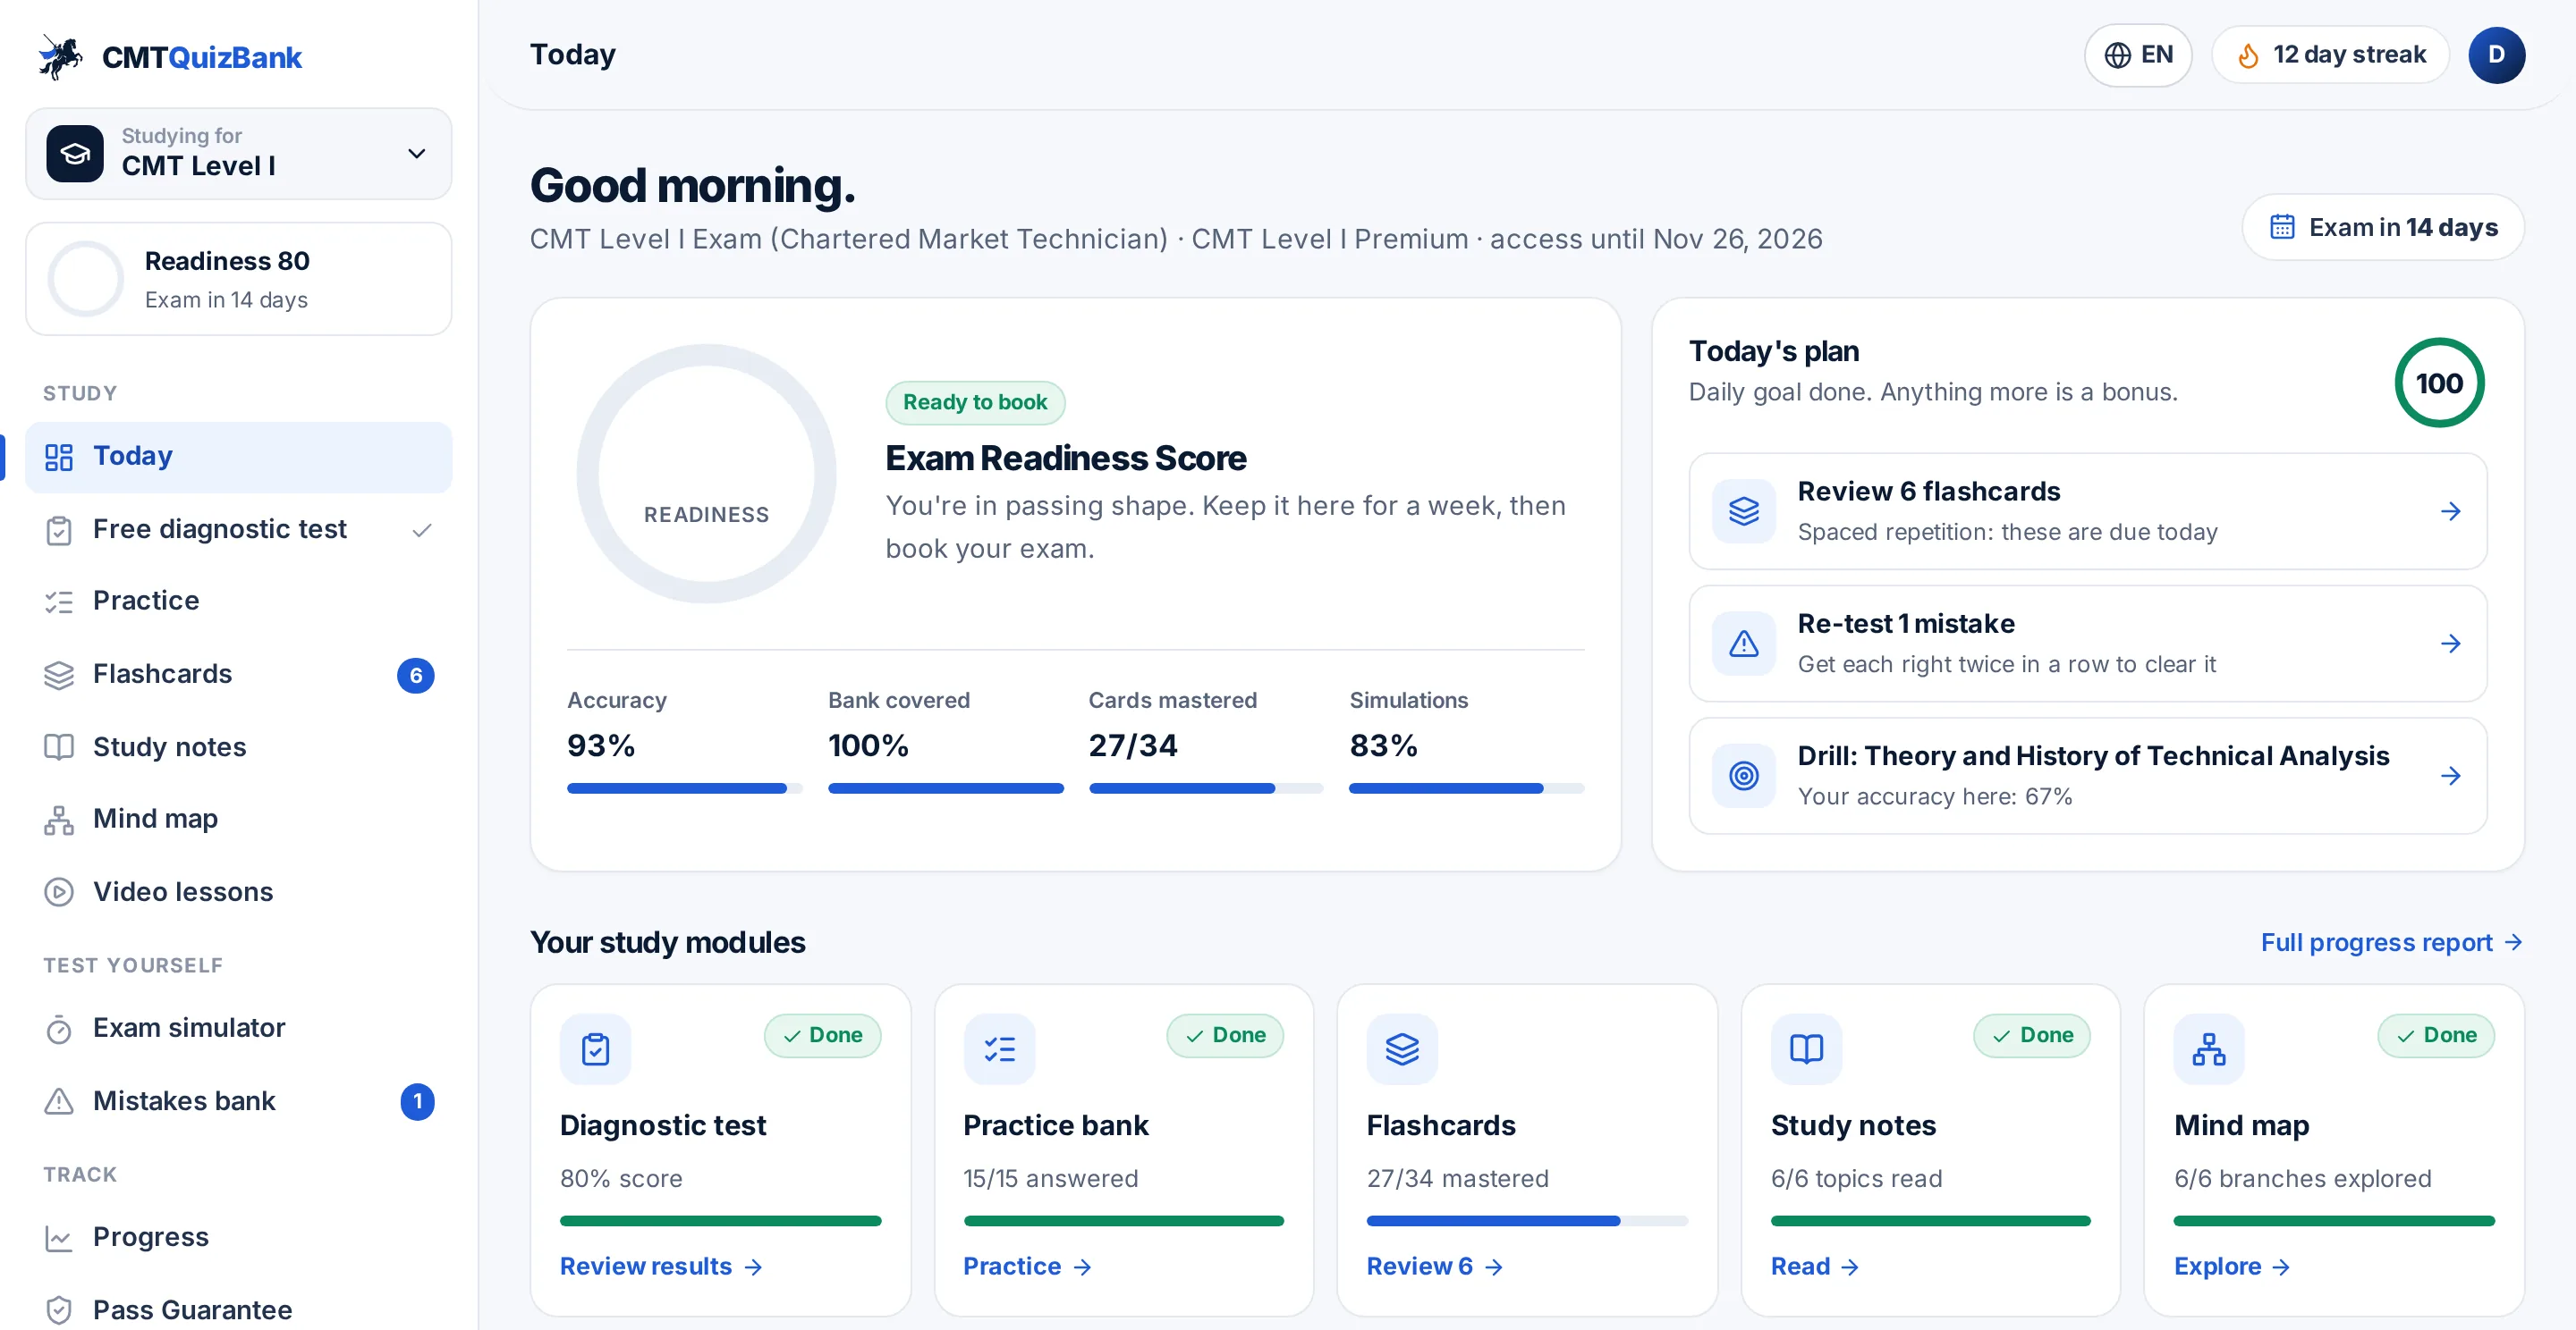Image resolution: width=2576 pixels, height=1330 pixels.
Task: Open the Review 6 flashcards plan item
Action: (2087, 511)
